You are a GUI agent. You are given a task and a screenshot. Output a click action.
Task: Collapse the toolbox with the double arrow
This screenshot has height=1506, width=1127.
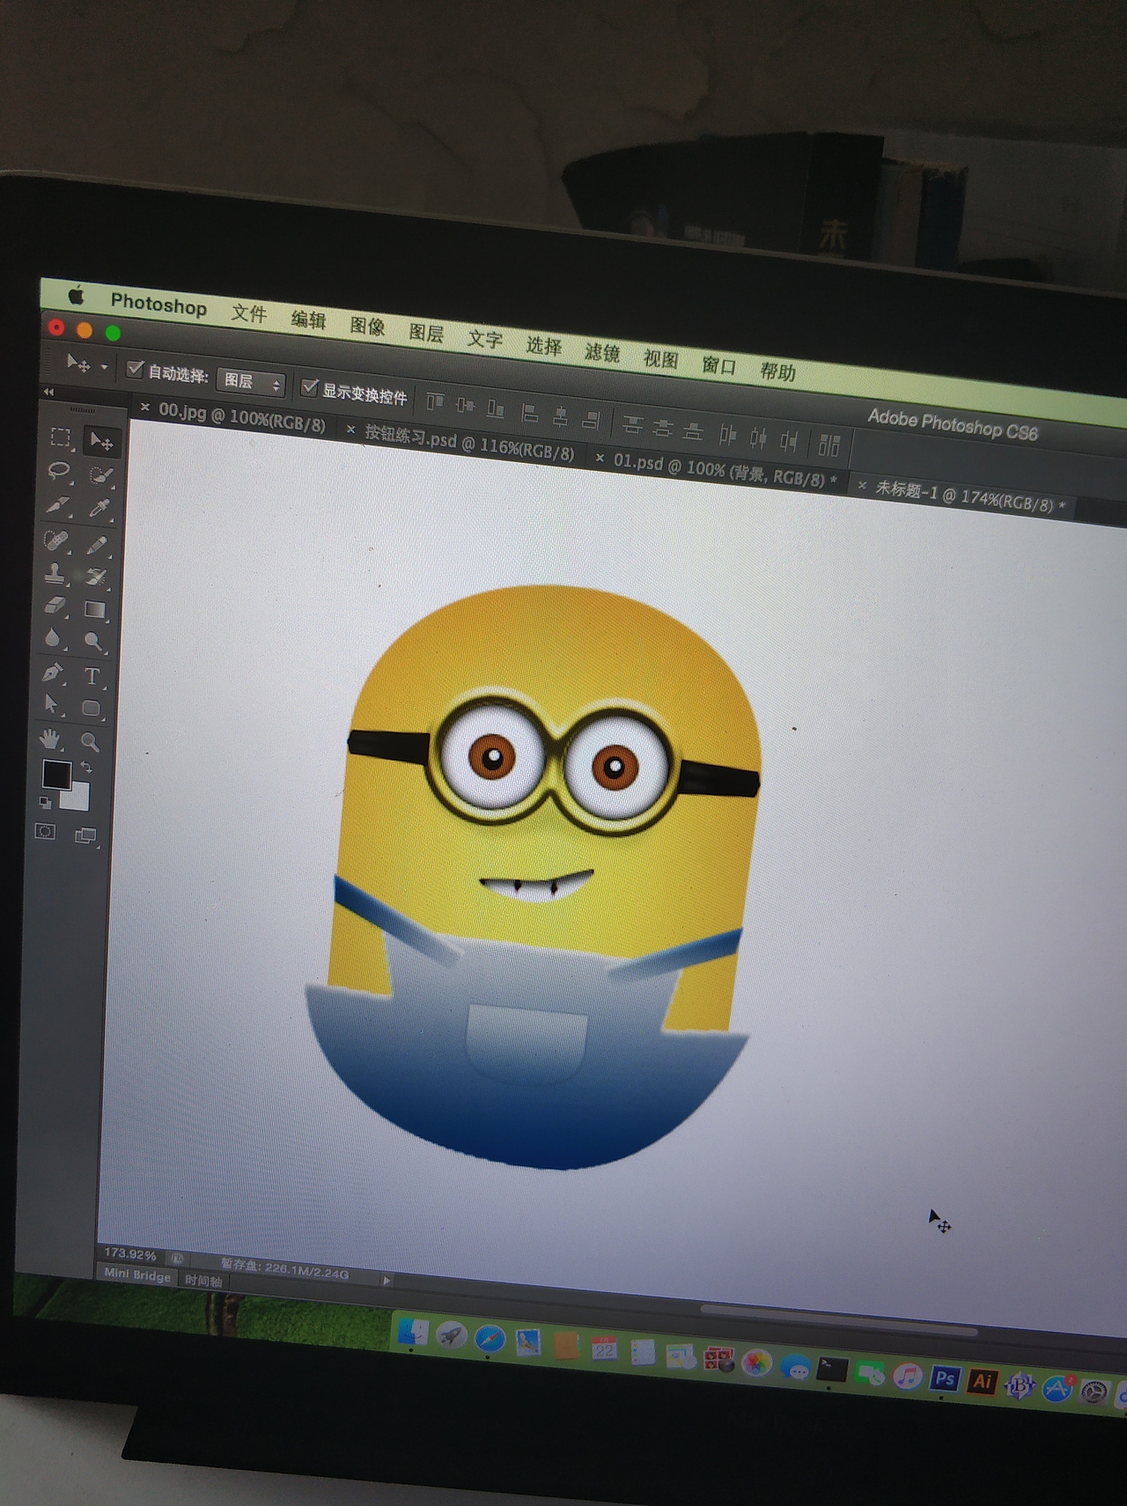point(48,392)
